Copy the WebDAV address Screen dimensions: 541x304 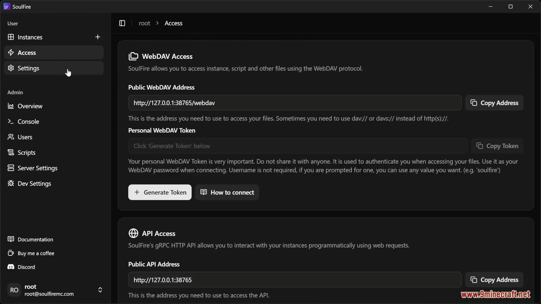(x=494, y=103)
